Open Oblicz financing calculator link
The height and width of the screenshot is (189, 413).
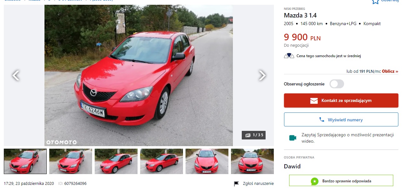click(x=390, y=71)
